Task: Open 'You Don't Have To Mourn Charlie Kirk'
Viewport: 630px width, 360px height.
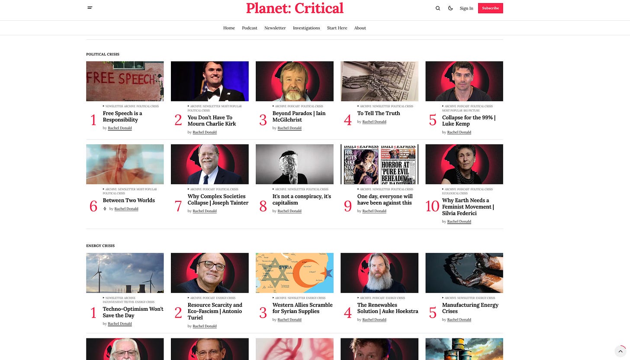Action: (x=212, y=121)
